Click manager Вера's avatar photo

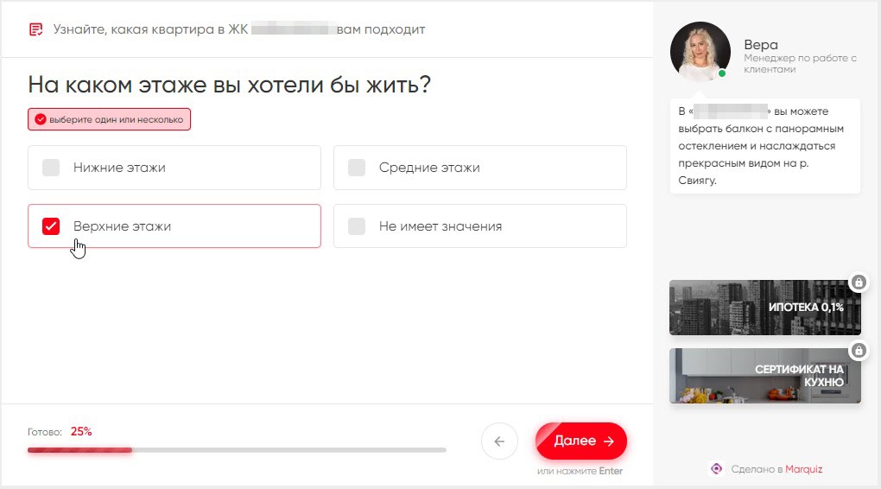coord(700,51)
